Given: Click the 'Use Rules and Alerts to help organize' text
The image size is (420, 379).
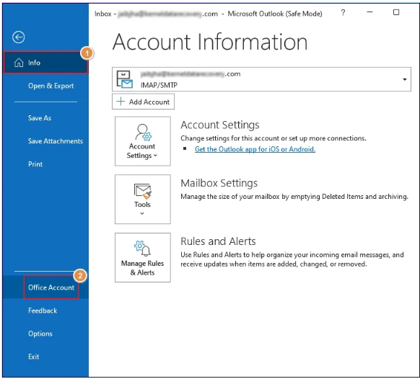Looking at the screenshot, I should click(x=292, y=259).
